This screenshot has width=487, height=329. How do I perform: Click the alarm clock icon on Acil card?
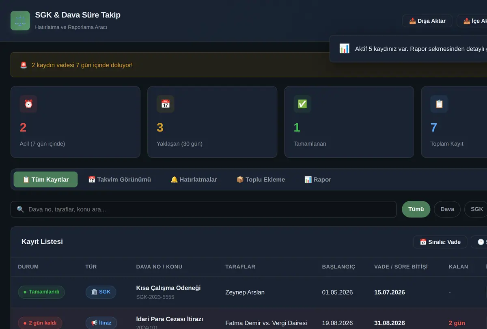(x=28, y=104)
